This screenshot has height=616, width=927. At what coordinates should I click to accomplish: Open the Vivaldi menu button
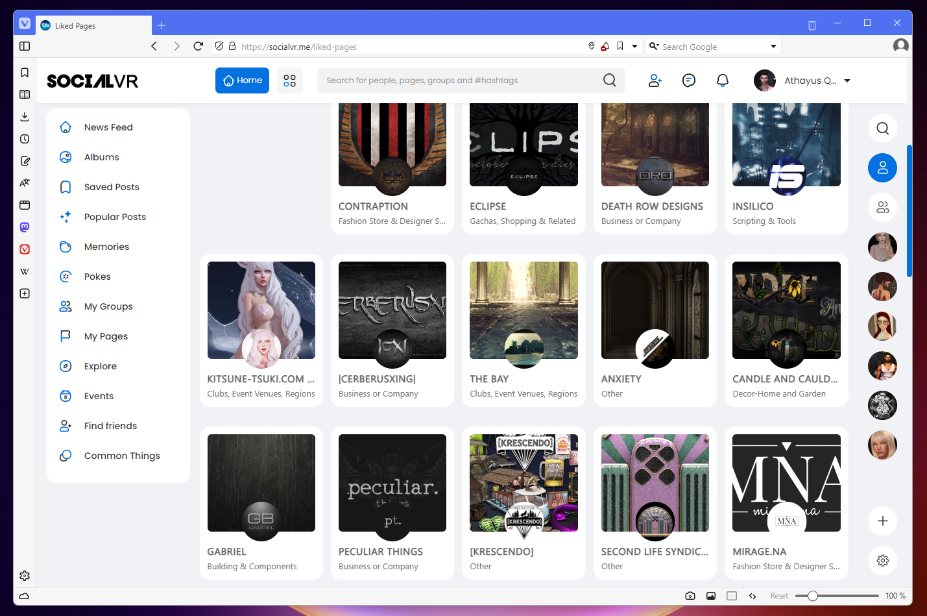point(25,24)
